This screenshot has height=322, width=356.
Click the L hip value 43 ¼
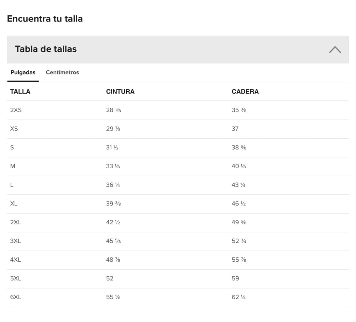pos(238,185)
